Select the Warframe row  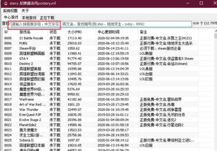pyautogui.click(x=101, y=99)
